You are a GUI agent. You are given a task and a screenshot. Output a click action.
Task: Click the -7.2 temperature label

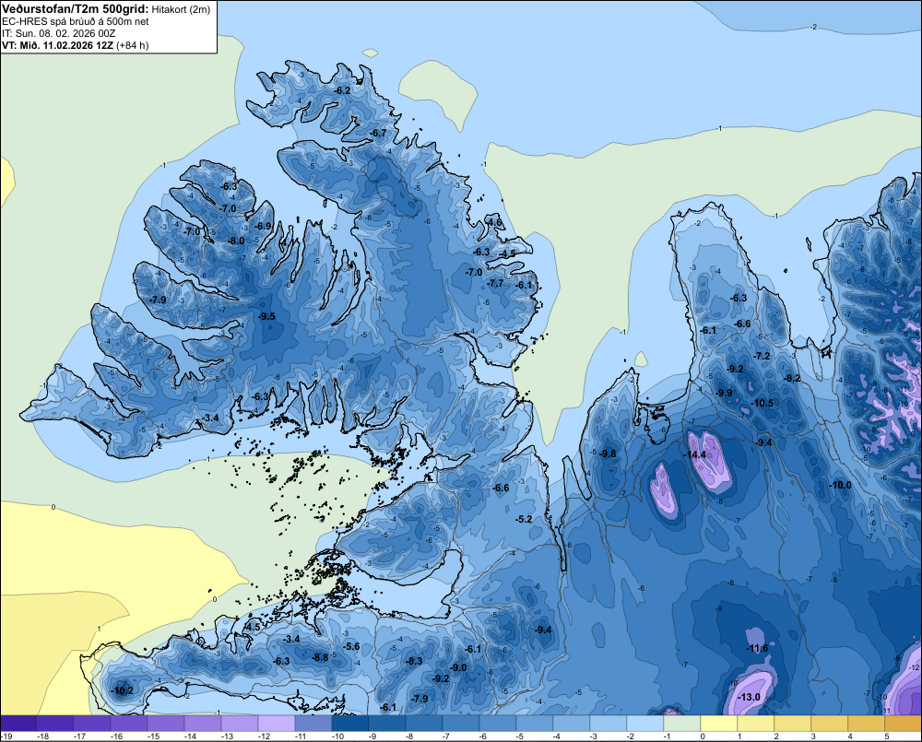pos(762,356)
